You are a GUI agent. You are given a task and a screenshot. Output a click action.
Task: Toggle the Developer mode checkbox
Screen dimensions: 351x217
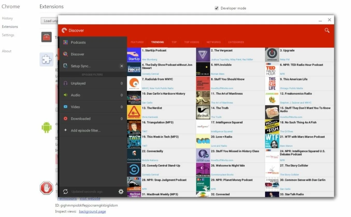point(217,8)
